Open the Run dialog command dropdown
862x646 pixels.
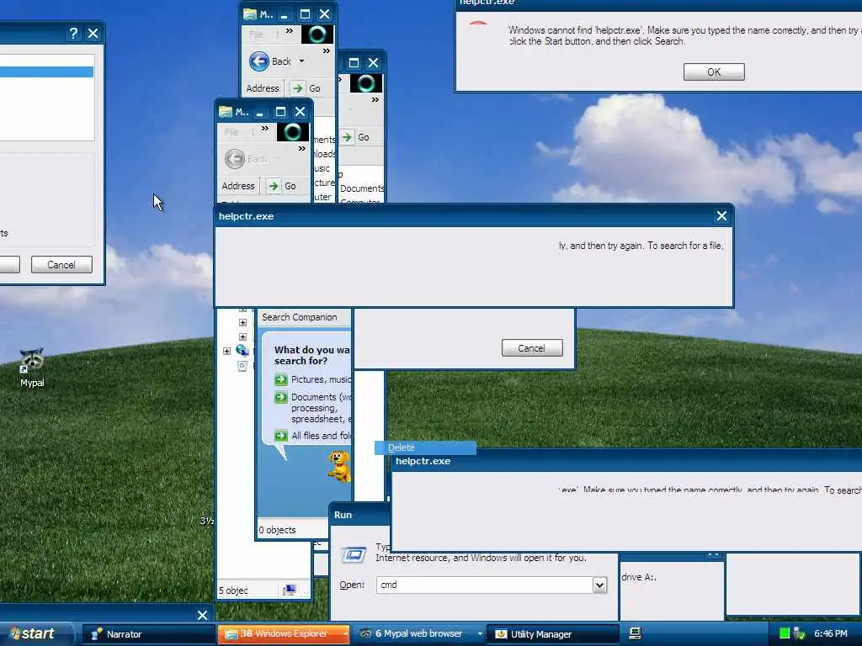coord(599,585)
